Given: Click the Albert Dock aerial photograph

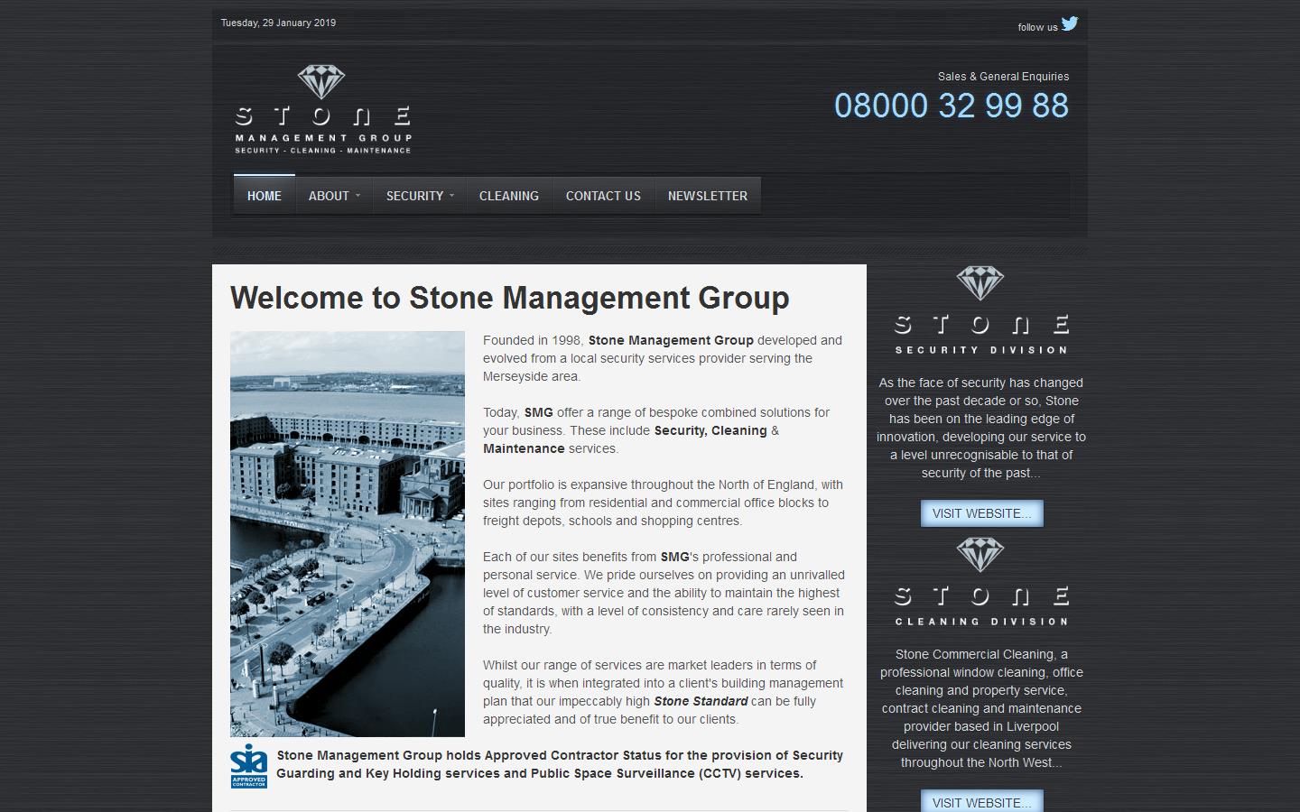Looking at the screenshot, I should pos(347,533).
